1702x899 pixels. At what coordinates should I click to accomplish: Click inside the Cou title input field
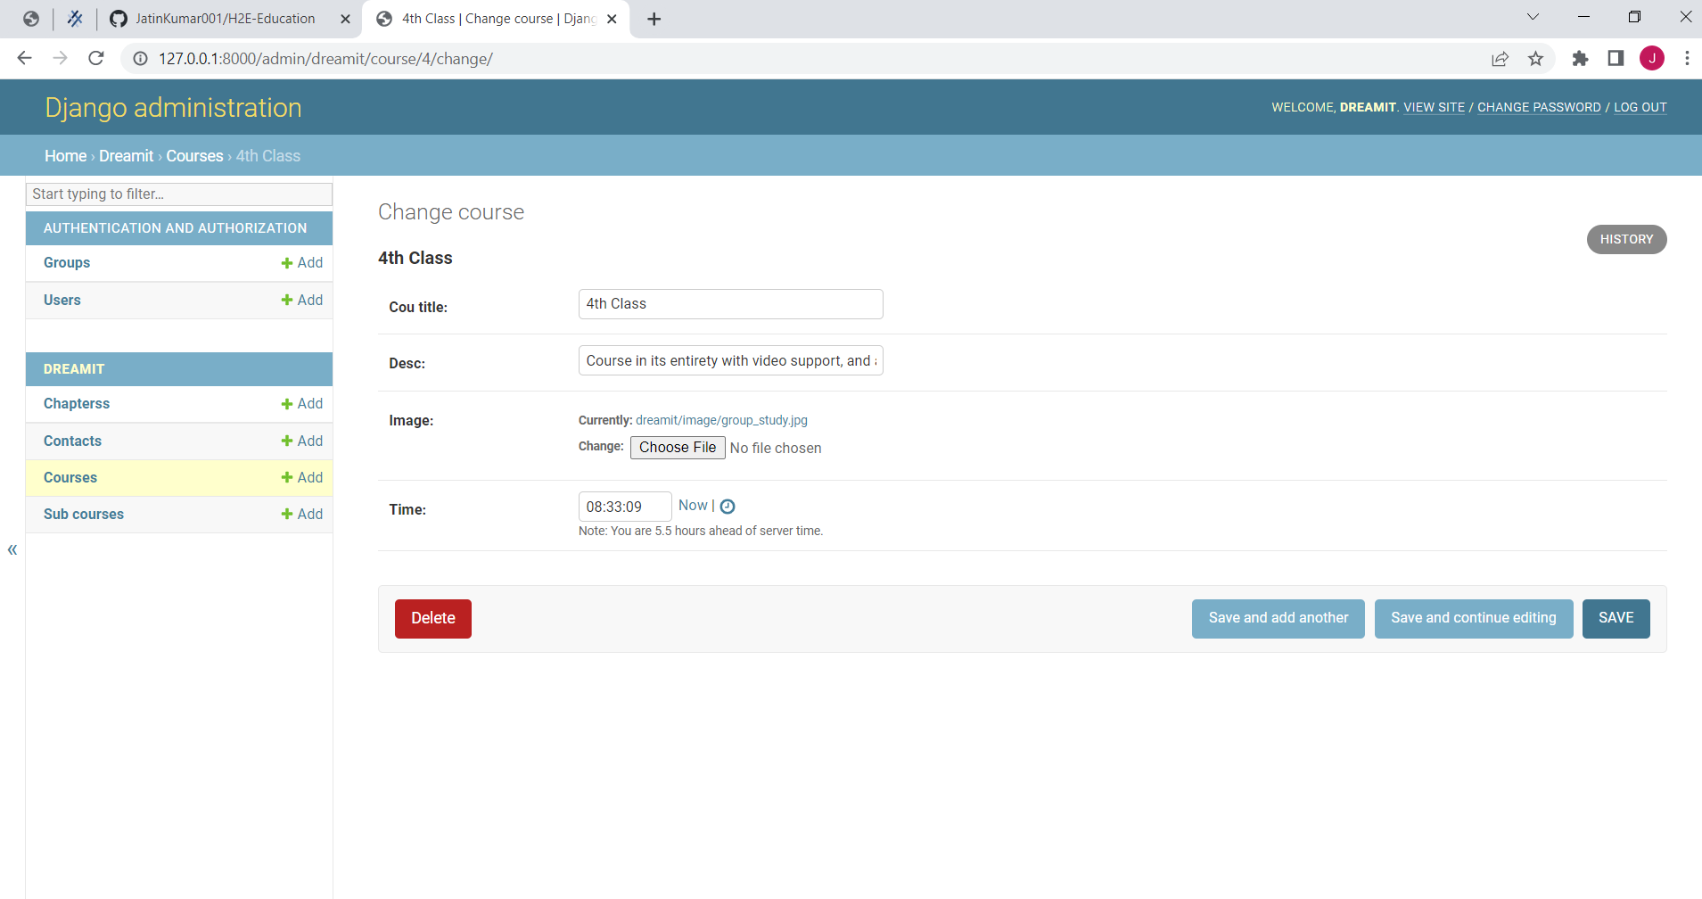[729, 303]
